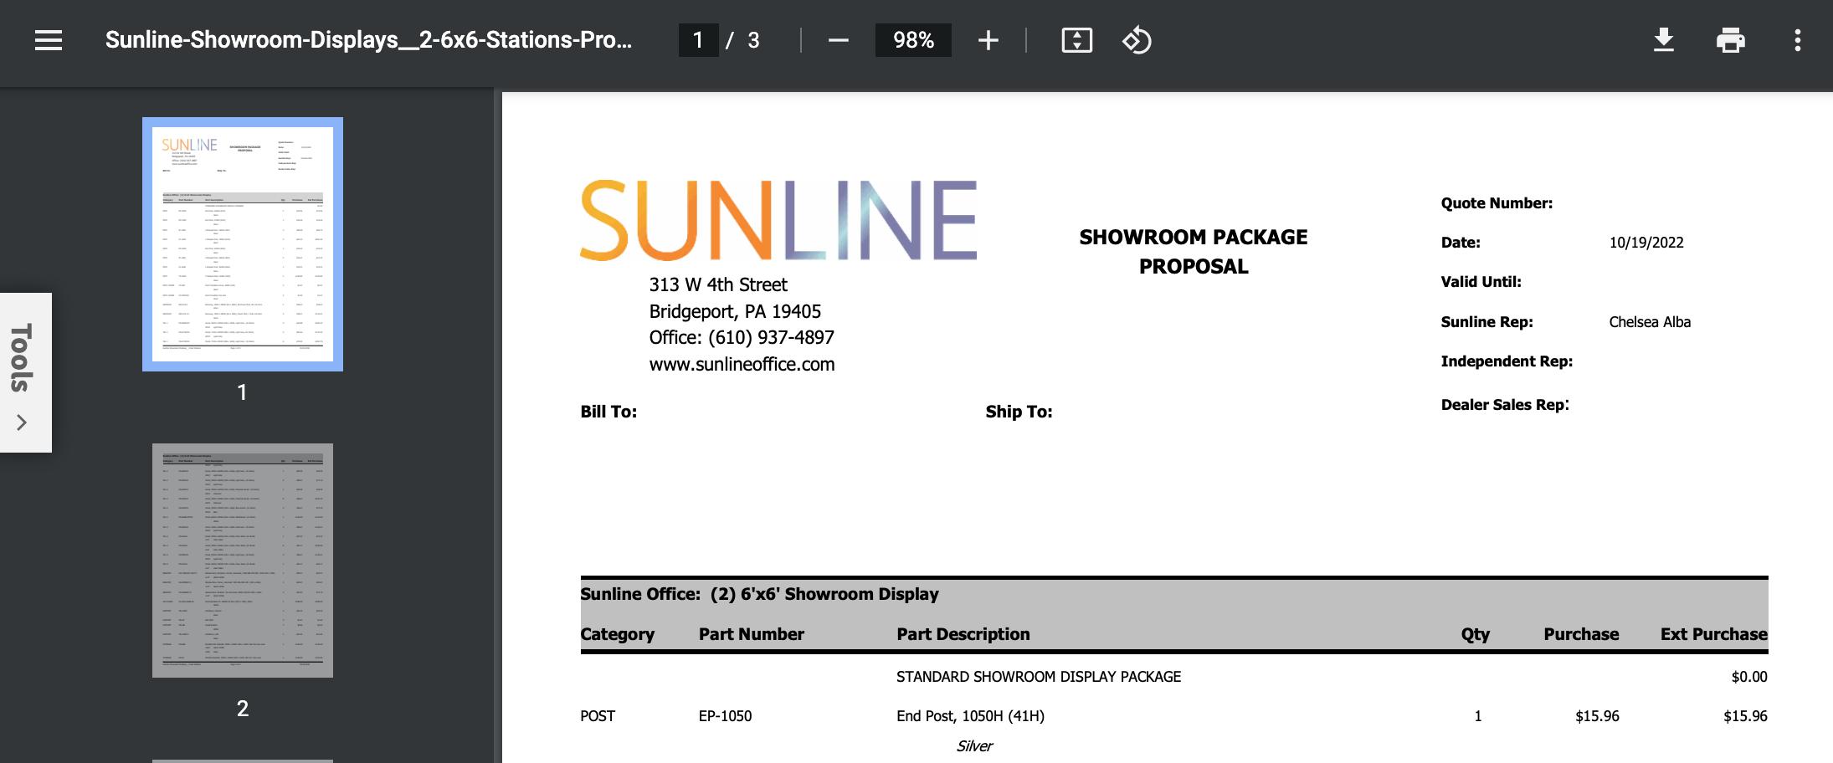
Task: Click the Dealer Sales Rep label
Action: point(1505,405)
